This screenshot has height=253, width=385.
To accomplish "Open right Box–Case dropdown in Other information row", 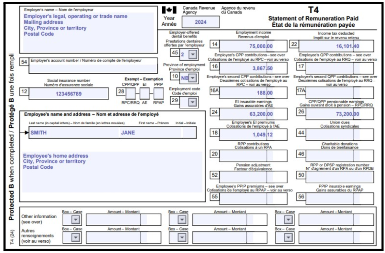I will pyautogui.click(x=288, y=220).
